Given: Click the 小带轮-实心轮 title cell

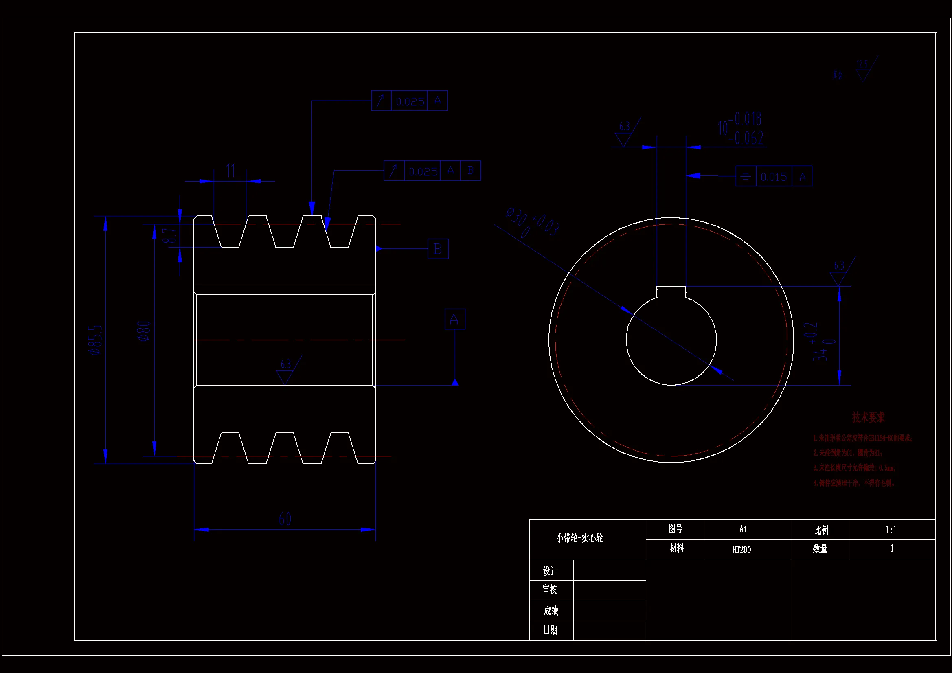Looking at the screenshot, I should pyautogui.click(x=580, y=538).
